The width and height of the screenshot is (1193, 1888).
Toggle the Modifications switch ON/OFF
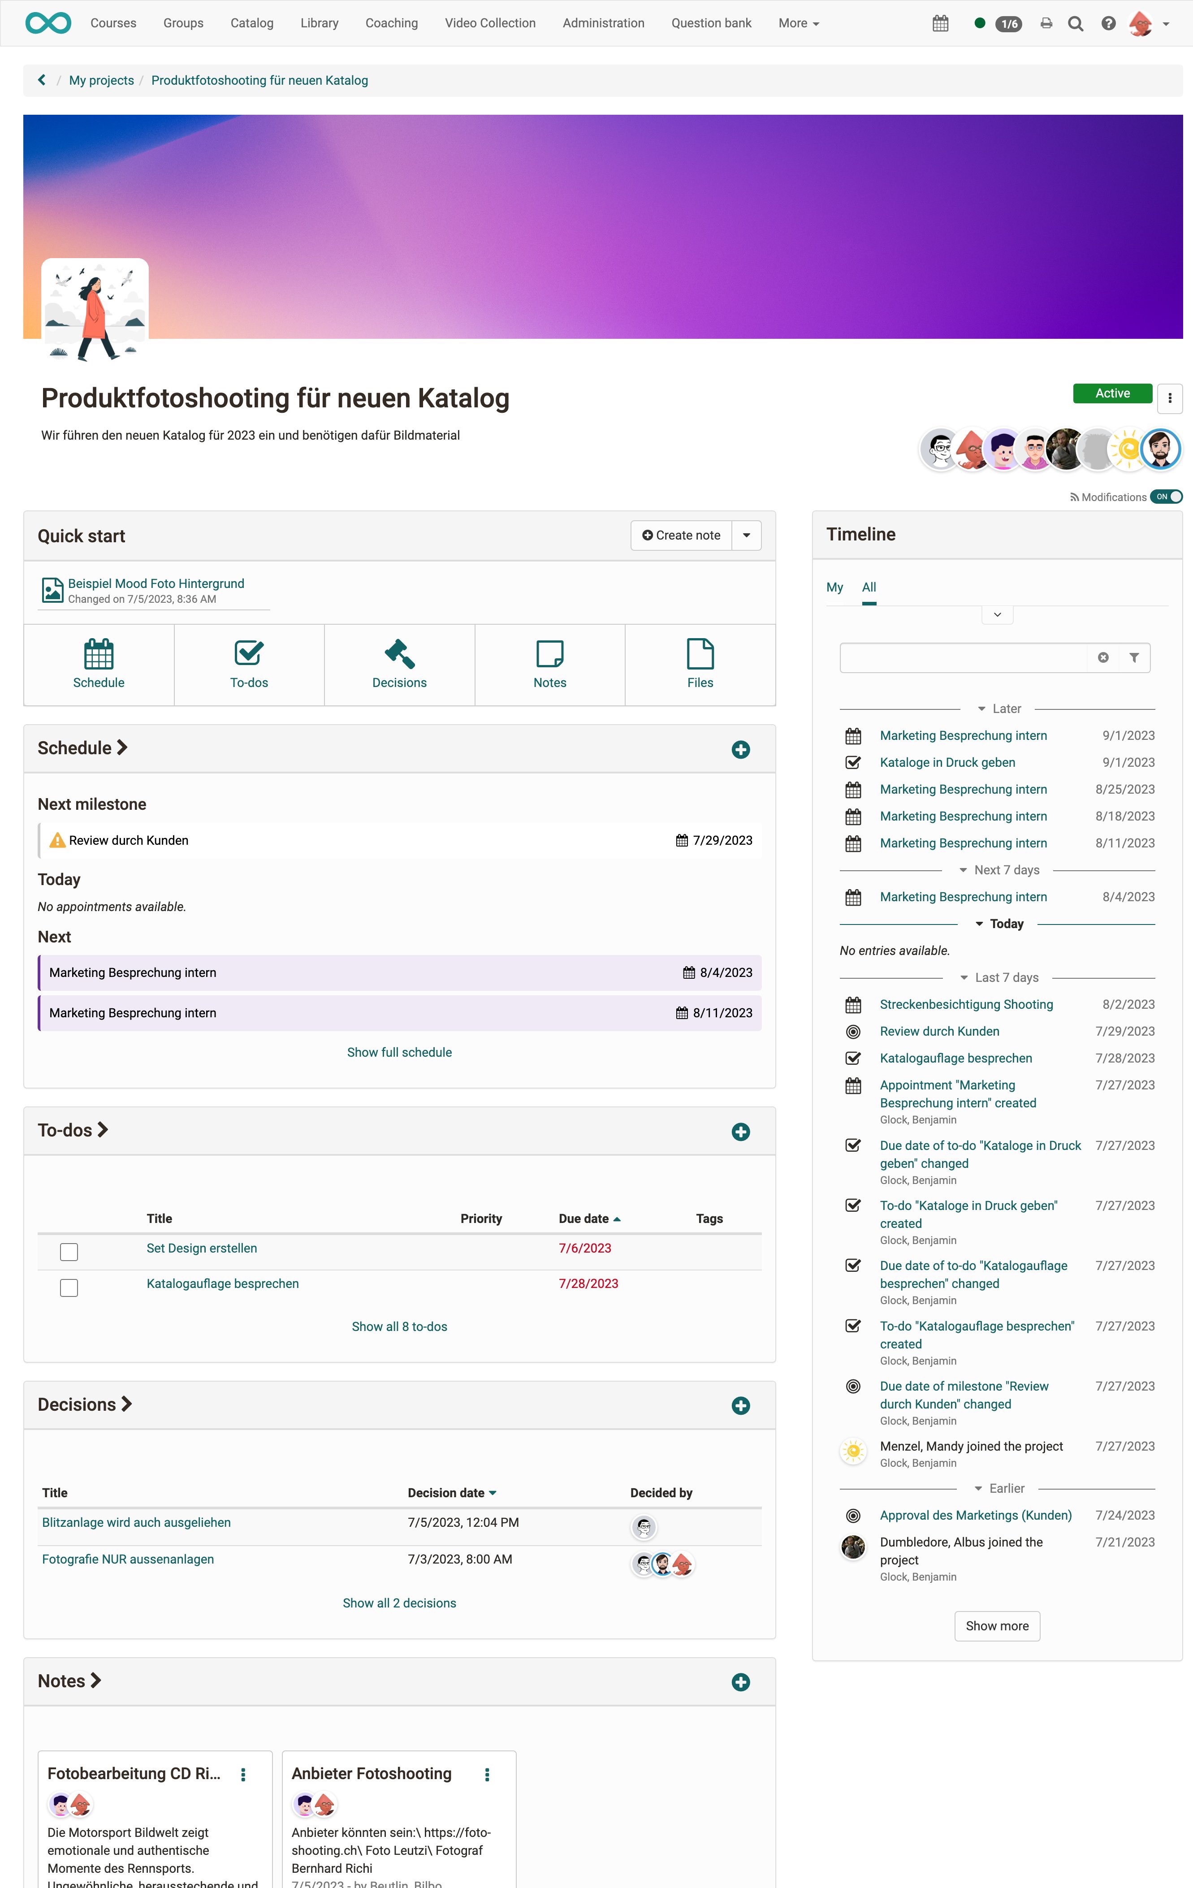[1167, 497]
